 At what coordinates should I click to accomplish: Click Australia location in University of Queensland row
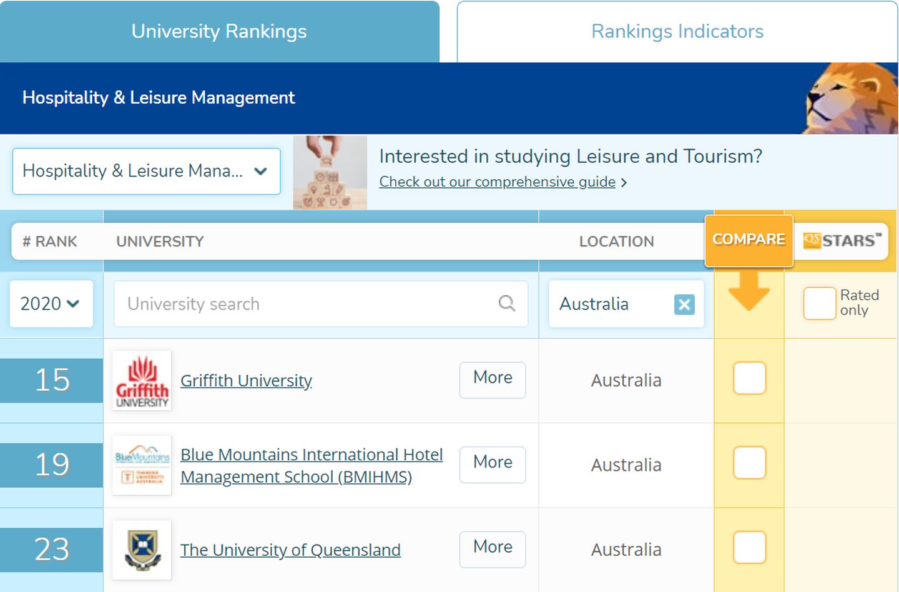pyautogui.click(x=626, y=550)
